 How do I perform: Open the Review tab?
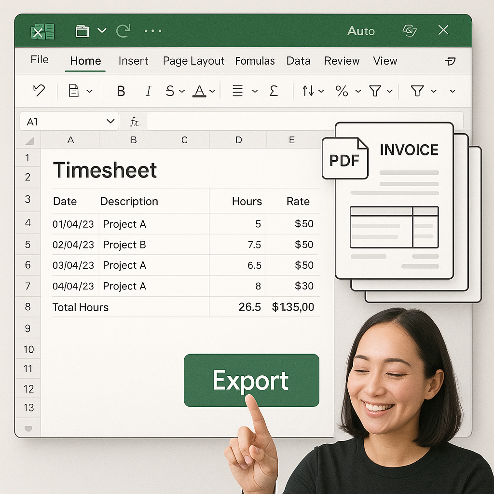(x=342, y=61)
